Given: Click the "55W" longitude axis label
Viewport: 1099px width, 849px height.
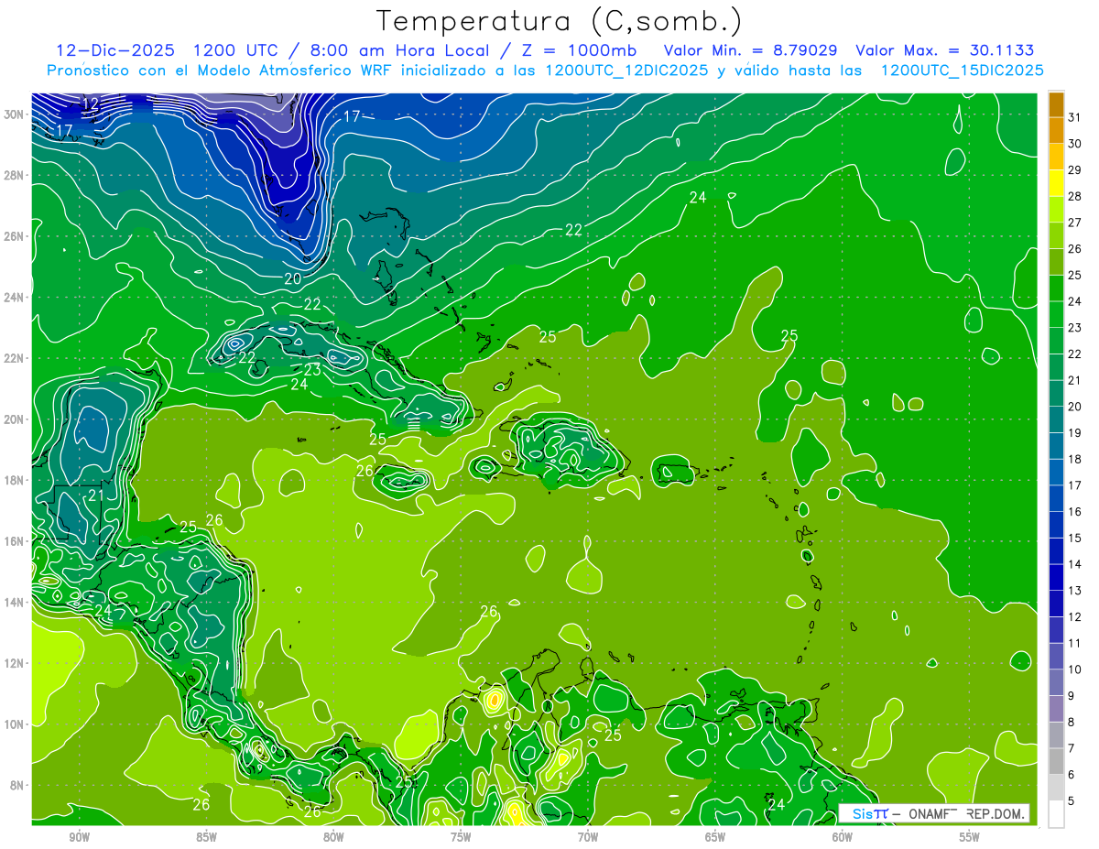Looking at the screenshot, I should point(969,837).
